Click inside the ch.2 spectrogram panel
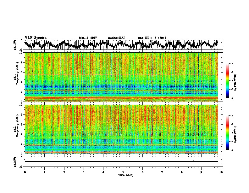 (x=121, y=129)
